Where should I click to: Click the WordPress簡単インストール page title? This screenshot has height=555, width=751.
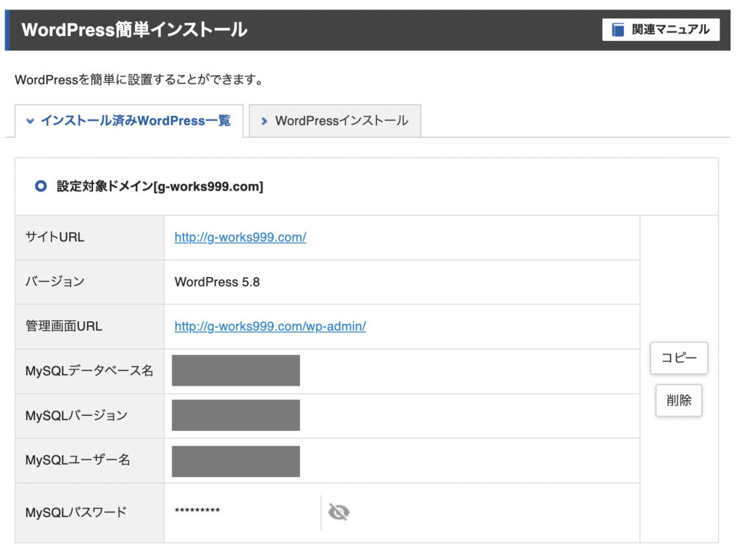[x=135, y=29]
